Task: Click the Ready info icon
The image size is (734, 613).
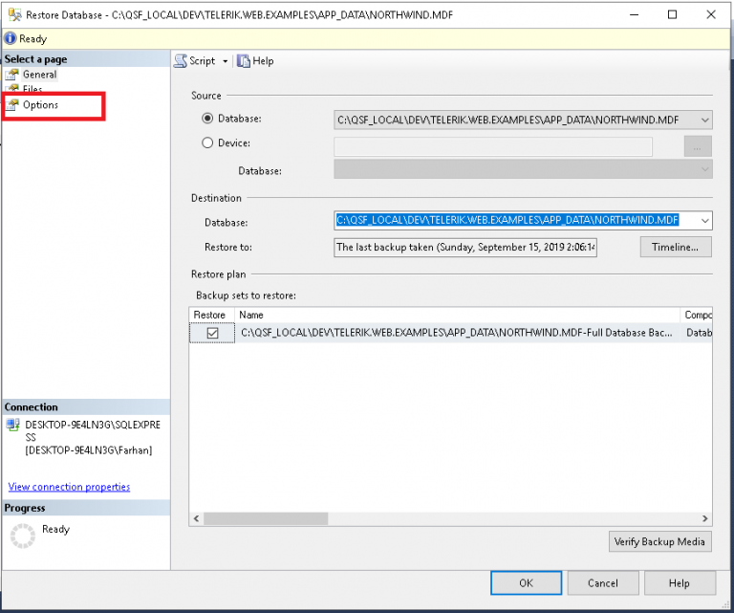Action: coord(10,38)
